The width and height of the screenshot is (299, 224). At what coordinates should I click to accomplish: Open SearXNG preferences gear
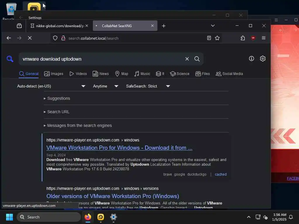coord(263,58)
